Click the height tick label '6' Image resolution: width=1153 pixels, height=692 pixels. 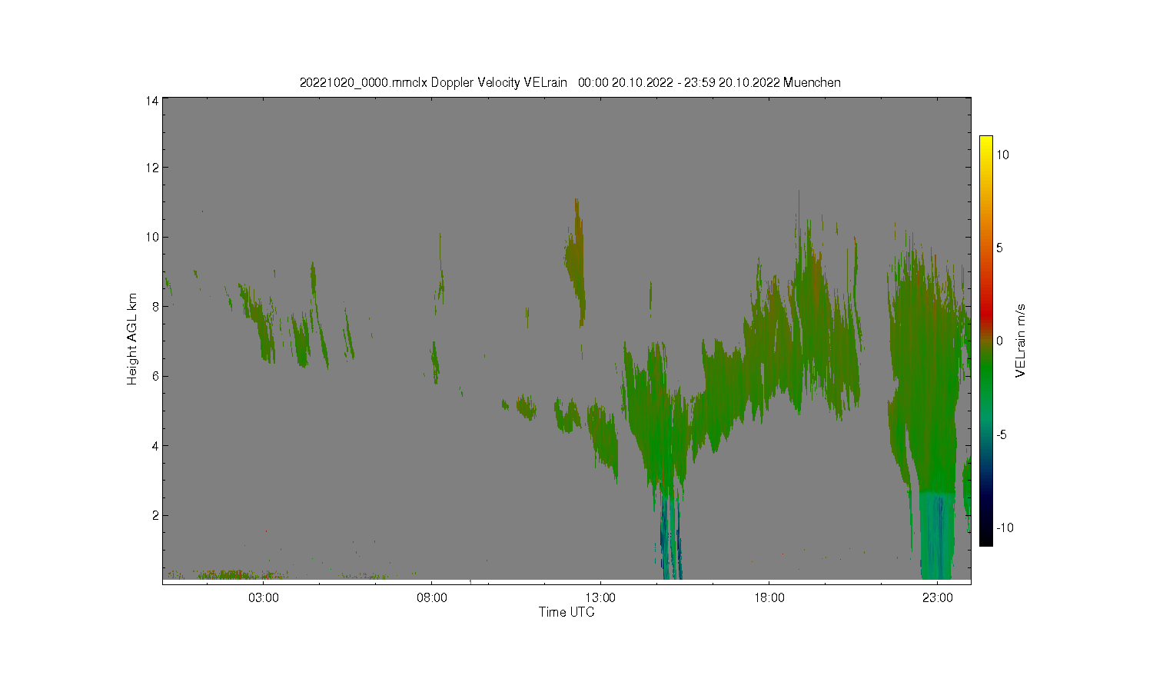pyautogui.click(x=155, y=376)
